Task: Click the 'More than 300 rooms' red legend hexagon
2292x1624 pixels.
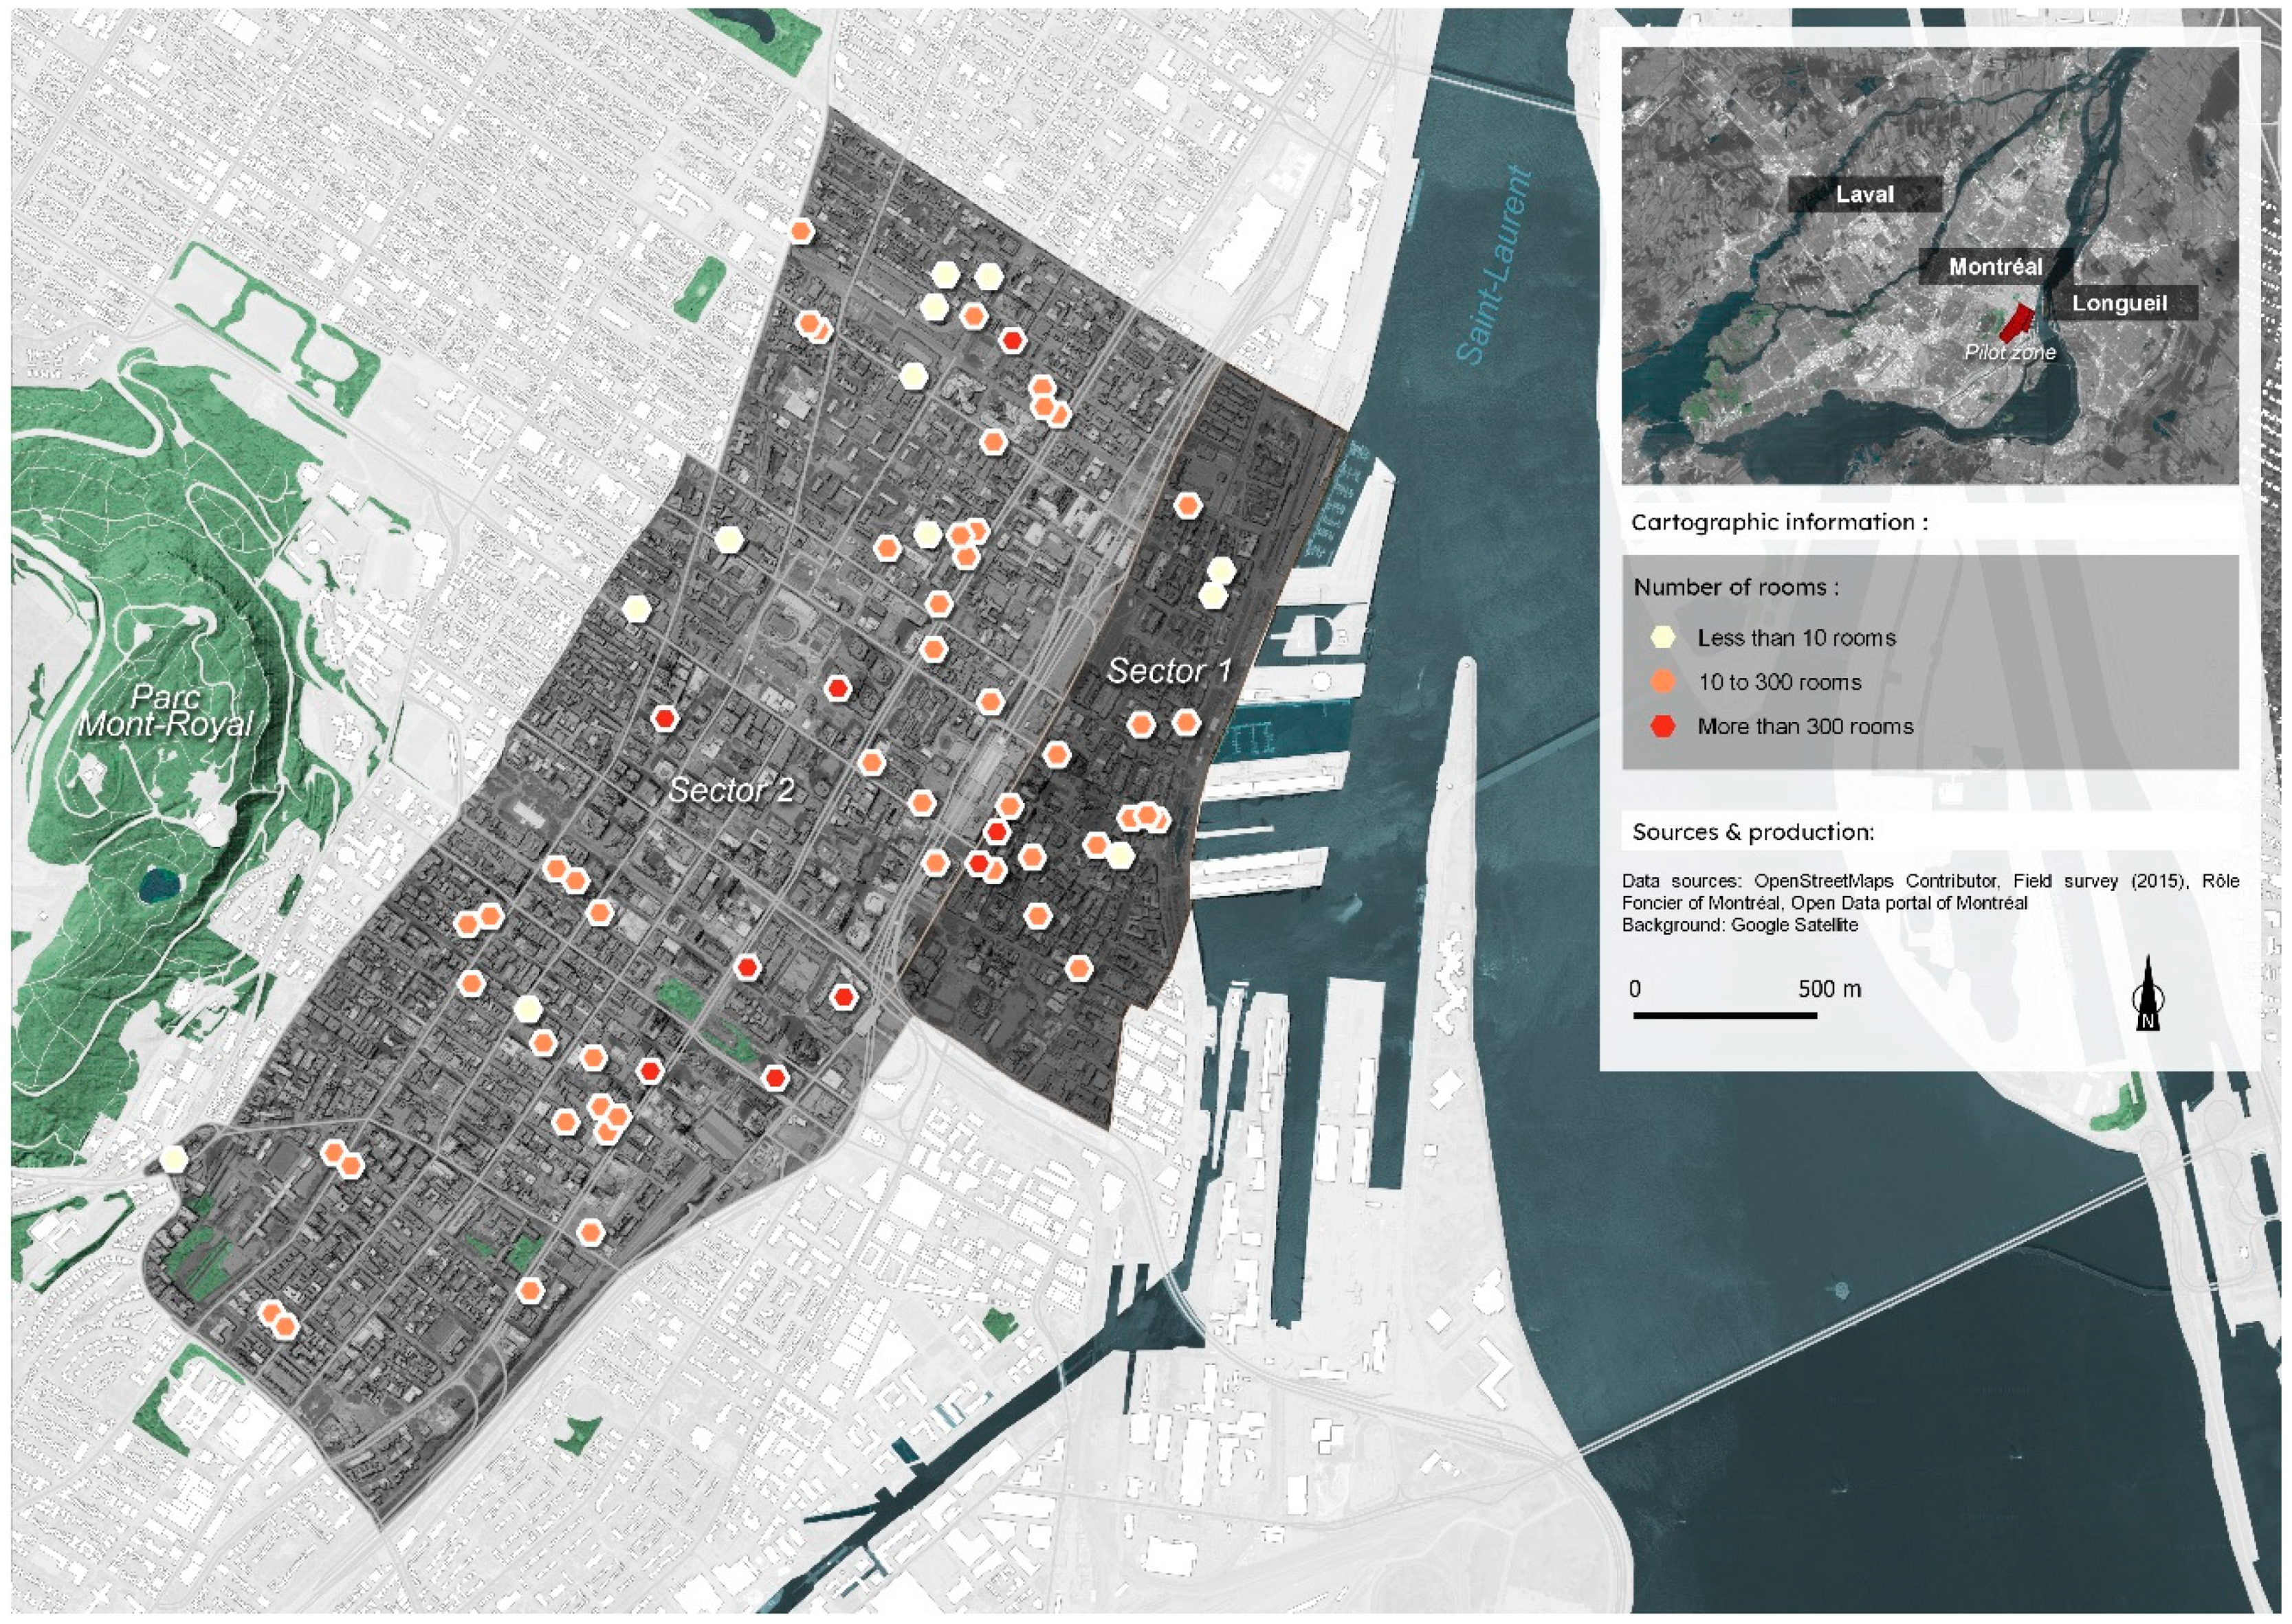Action: click(x=1663, y=726)
